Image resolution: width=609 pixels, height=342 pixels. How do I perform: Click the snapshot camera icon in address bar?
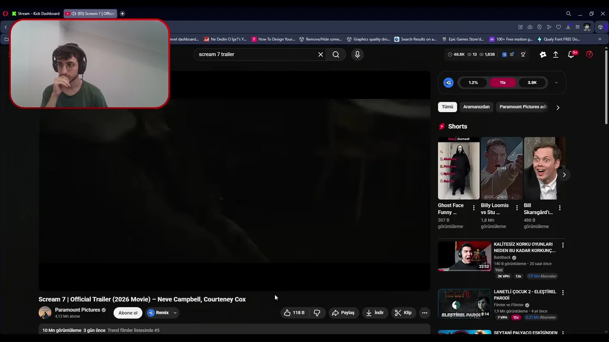[530, 27]
